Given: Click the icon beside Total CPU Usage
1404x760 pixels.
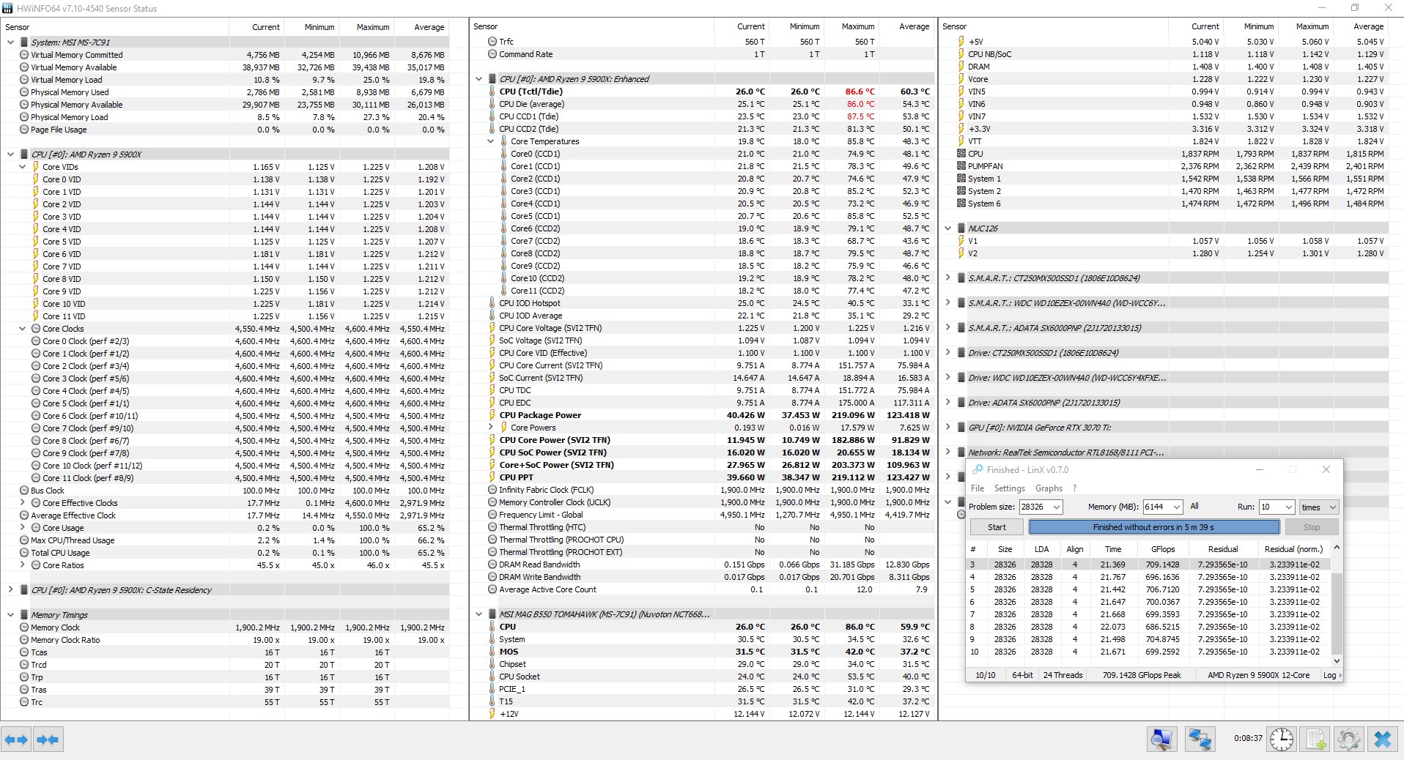Looking at the screenshot, I should tap(24, 553).
